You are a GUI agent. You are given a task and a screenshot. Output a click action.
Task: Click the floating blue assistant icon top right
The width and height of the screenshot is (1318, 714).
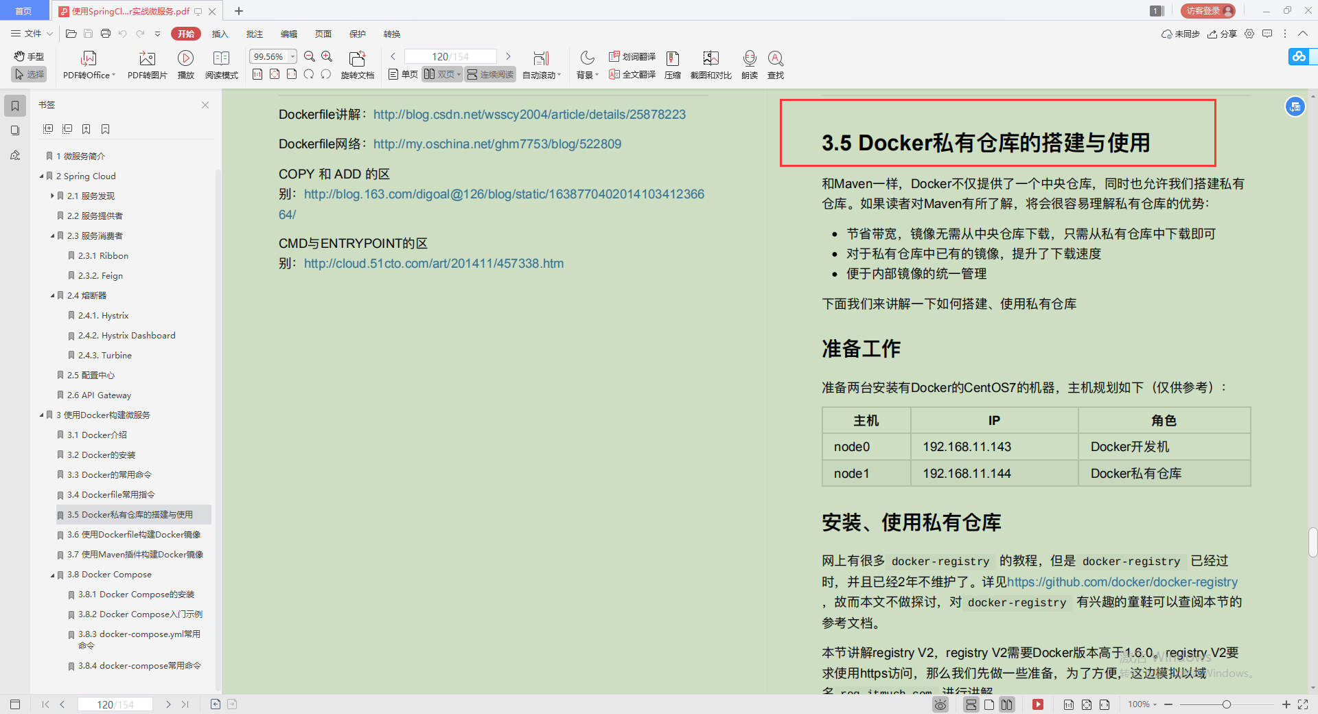(1295, 106)
